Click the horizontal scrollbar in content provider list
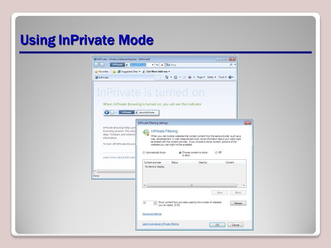The width and height of the screenshot is (331, 248). [x=192, y=186]
